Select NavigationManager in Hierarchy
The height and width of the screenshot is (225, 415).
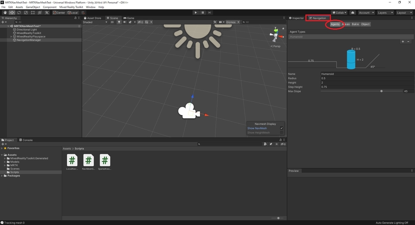pos(29,40)
